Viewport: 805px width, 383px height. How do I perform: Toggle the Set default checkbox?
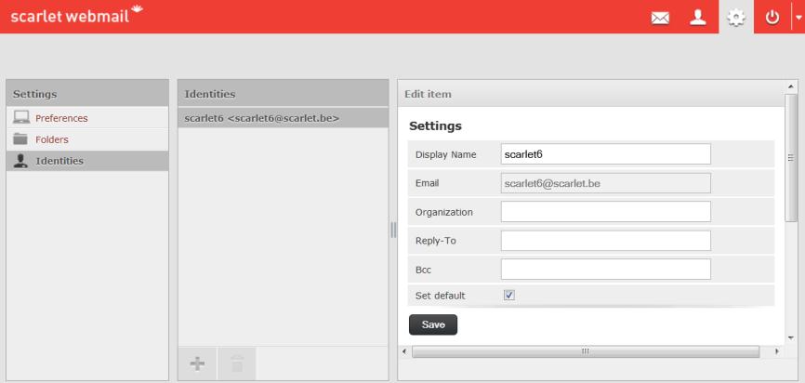(x=509, y=296)
